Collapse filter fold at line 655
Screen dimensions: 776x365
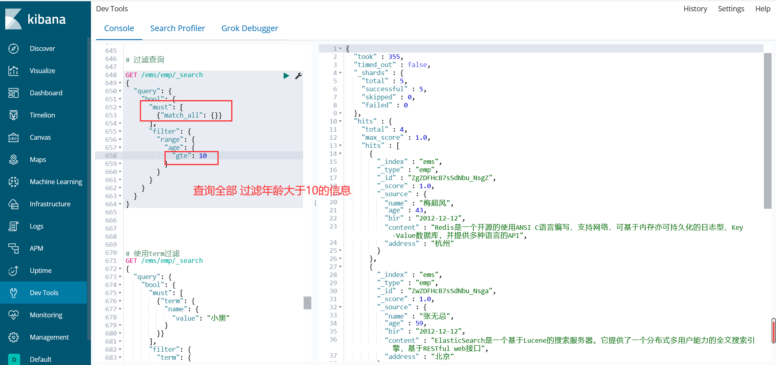coord(120,132)
